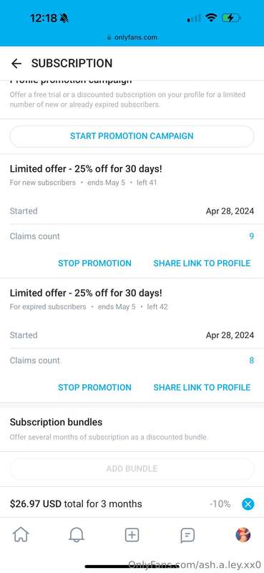This screenshot has width=264, height=573.
Task: Click the Add Bundle button
Action: 132,468
